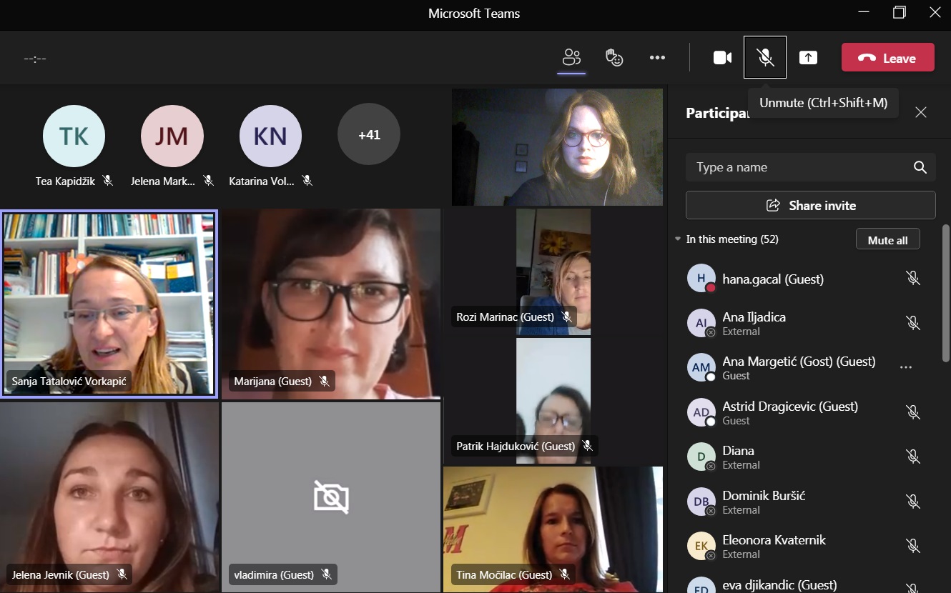Image resolution: width=951 pixels, height=593 pixels.
Task: Select Rozi Marinac (Guest) video tile
Action: pos(553,271)
